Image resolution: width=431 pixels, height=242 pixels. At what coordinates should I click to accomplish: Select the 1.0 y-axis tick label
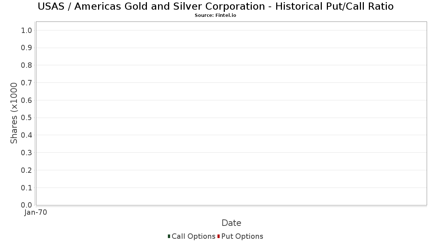27,30
